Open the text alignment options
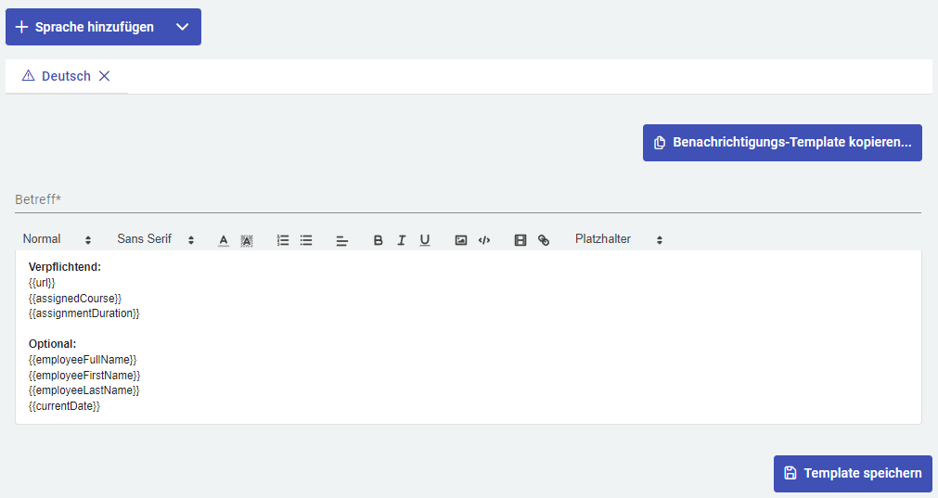Viewport: 938px width, 498px height. click(x=341, y=240)
